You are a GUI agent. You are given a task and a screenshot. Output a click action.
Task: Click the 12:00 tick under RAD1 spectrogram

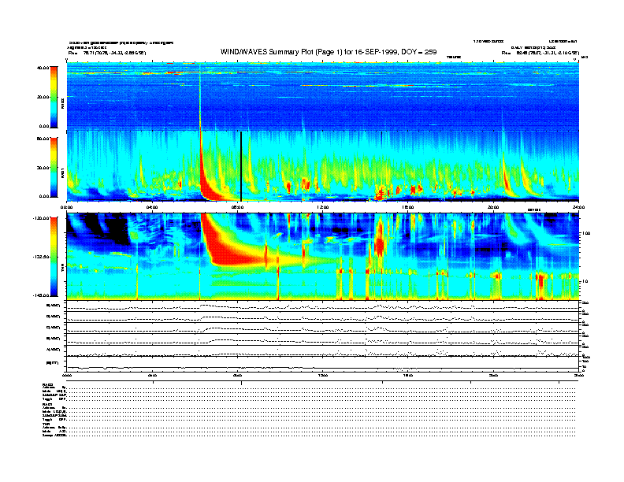coord(322,207)
